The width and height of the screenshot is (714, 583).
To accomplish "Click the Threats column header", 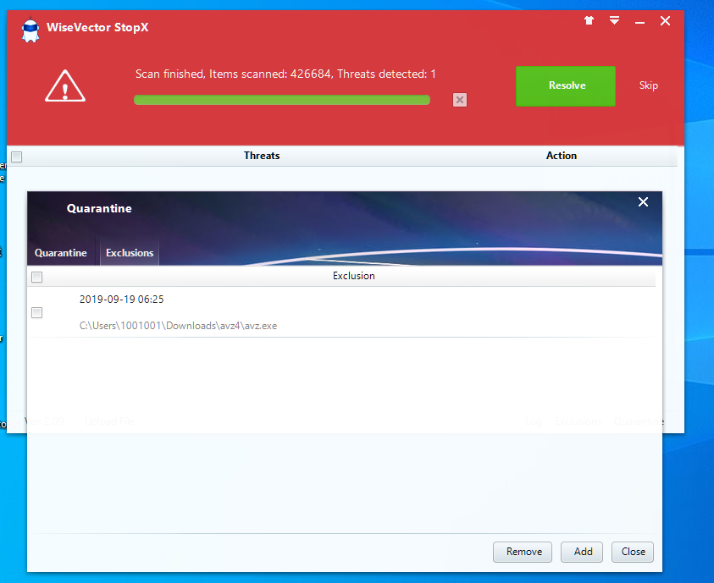I will pos(262,156).
